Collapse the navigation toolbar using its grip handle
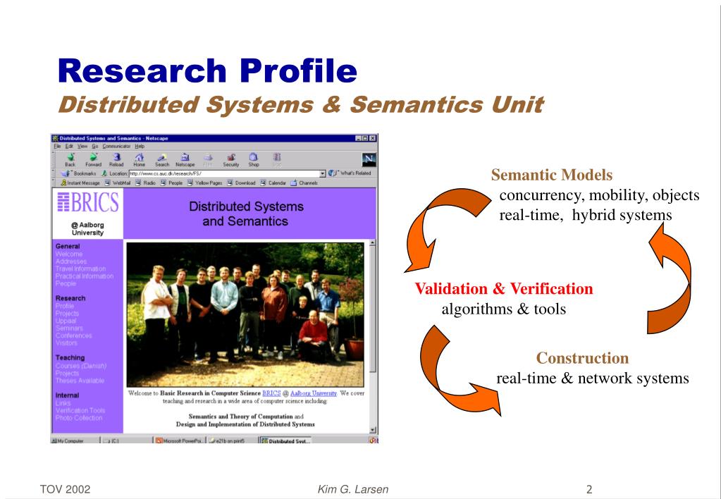The height and width of the screenshot is (499, 721). [x=54, y=159]
